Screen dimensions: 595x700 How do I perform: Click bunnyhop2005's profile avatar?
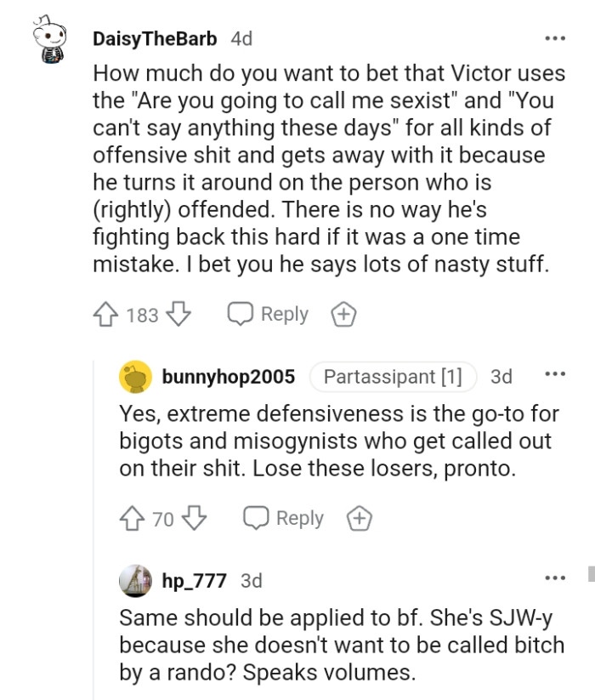click(134, 375)
